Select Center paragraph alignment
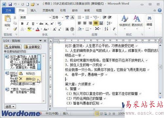The height and width of the screenshot is (118, 164). [85, 23]
